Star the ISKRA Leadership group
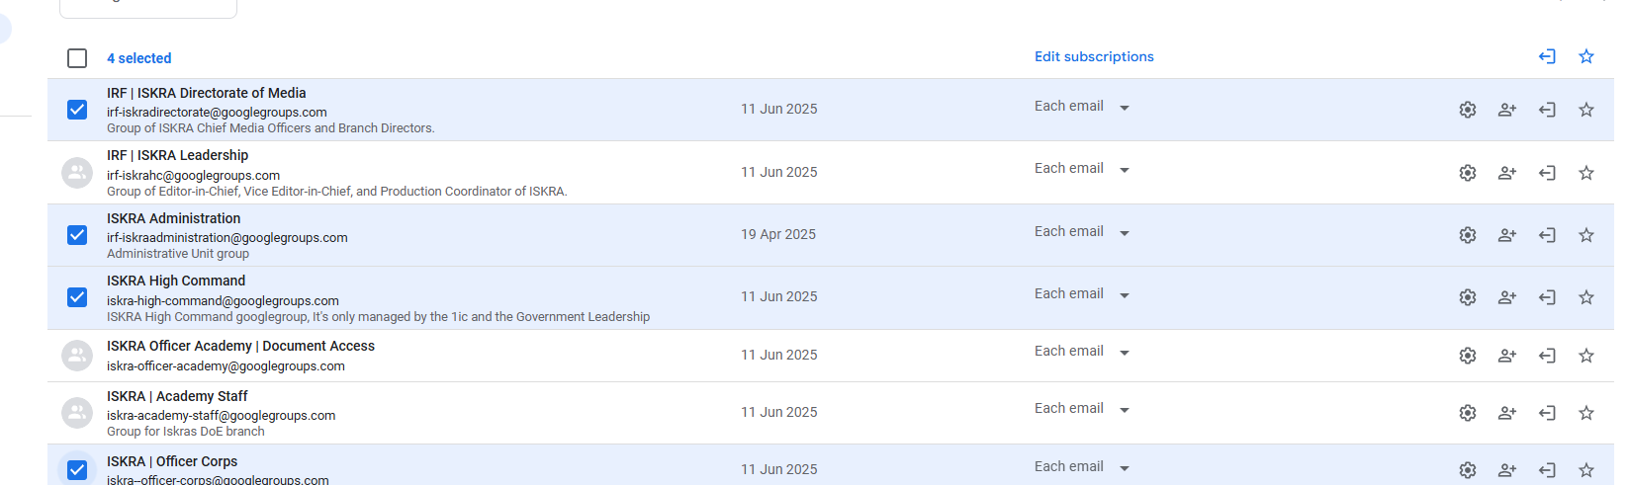 click(x=1586, y=173)
